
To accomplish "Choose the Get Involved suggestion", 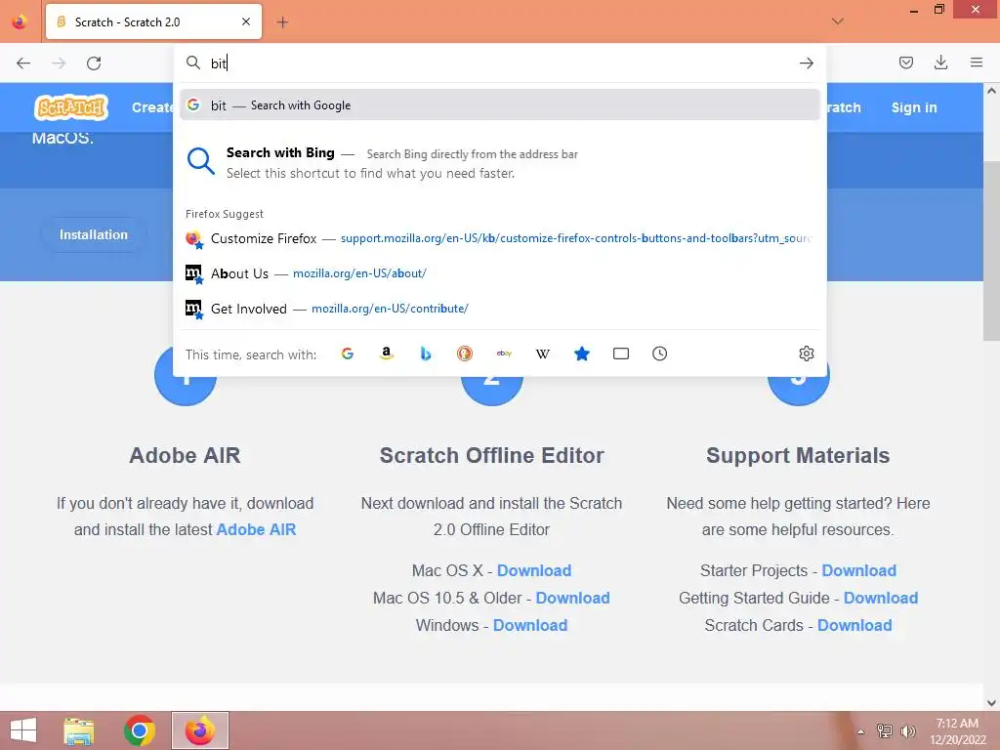I will coord(499,309).
